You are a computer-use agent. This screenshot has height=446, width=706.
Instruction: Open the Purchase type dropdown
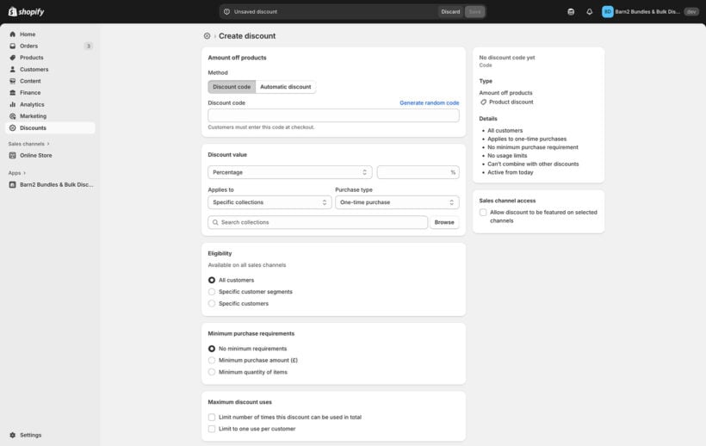tap(397, 202)
